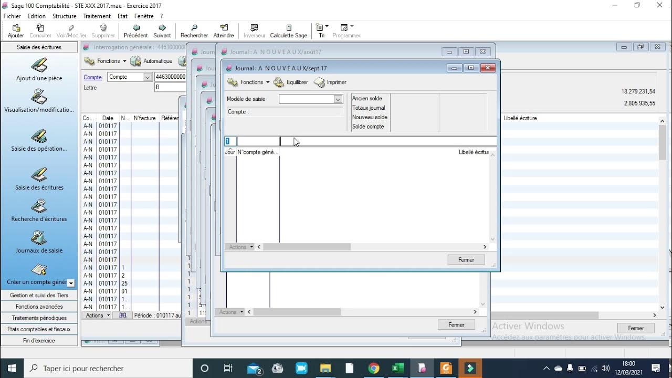Open Ajout d'une pièce in sidebar
The height and width of the screenshot is (378, 672).
pyautogui.click(x=39, y=70)
